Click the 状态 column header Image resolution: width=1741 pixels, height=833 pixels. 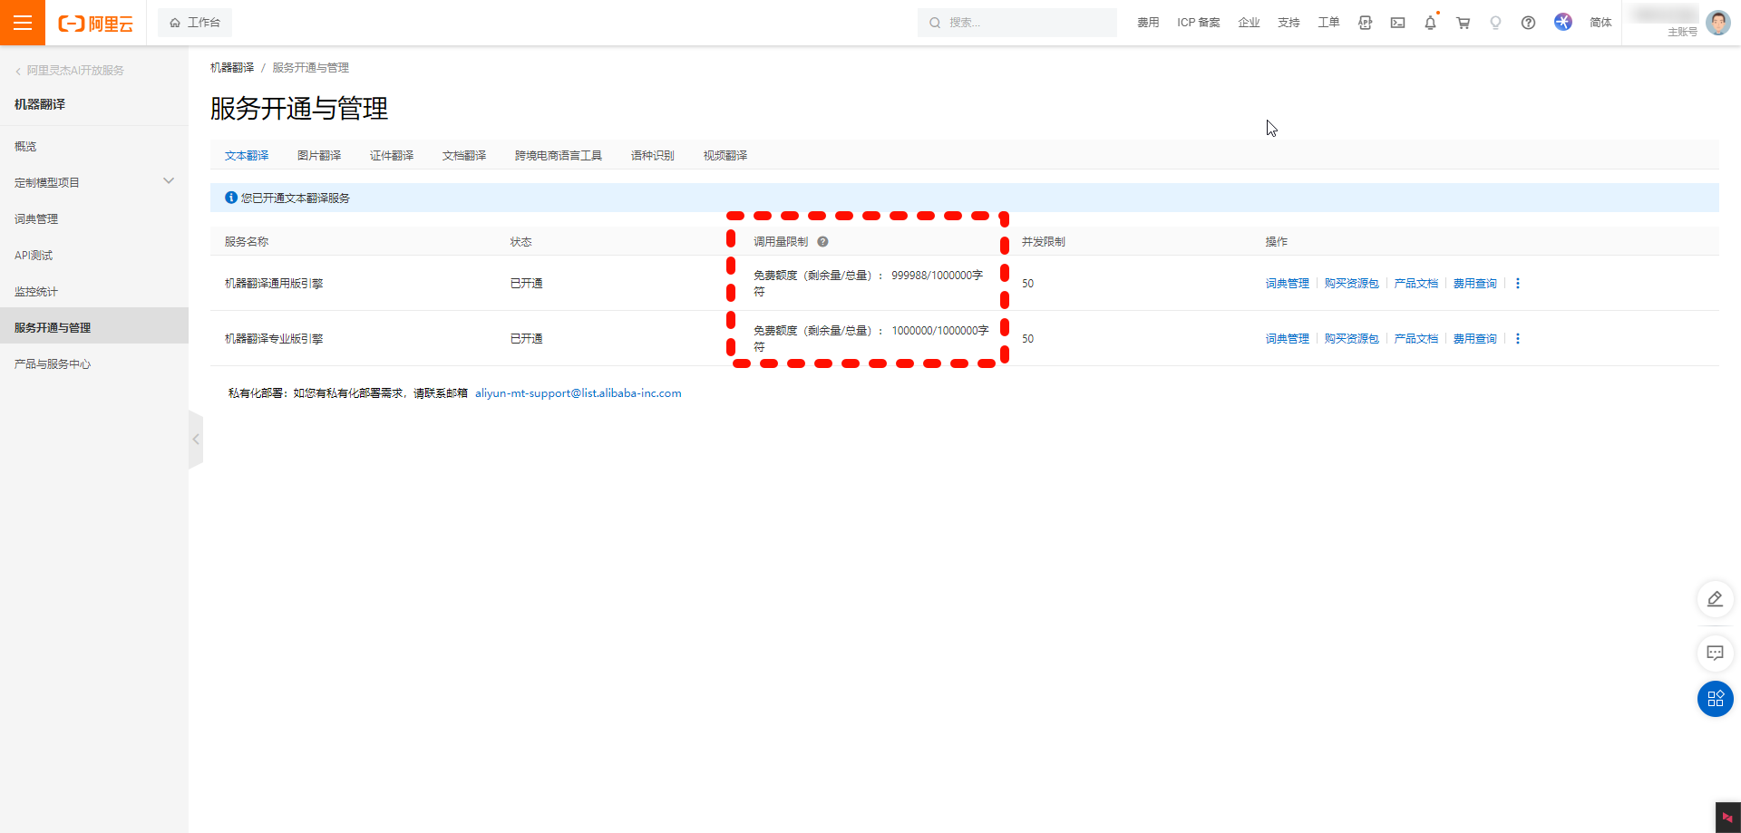tap(520, 242)
